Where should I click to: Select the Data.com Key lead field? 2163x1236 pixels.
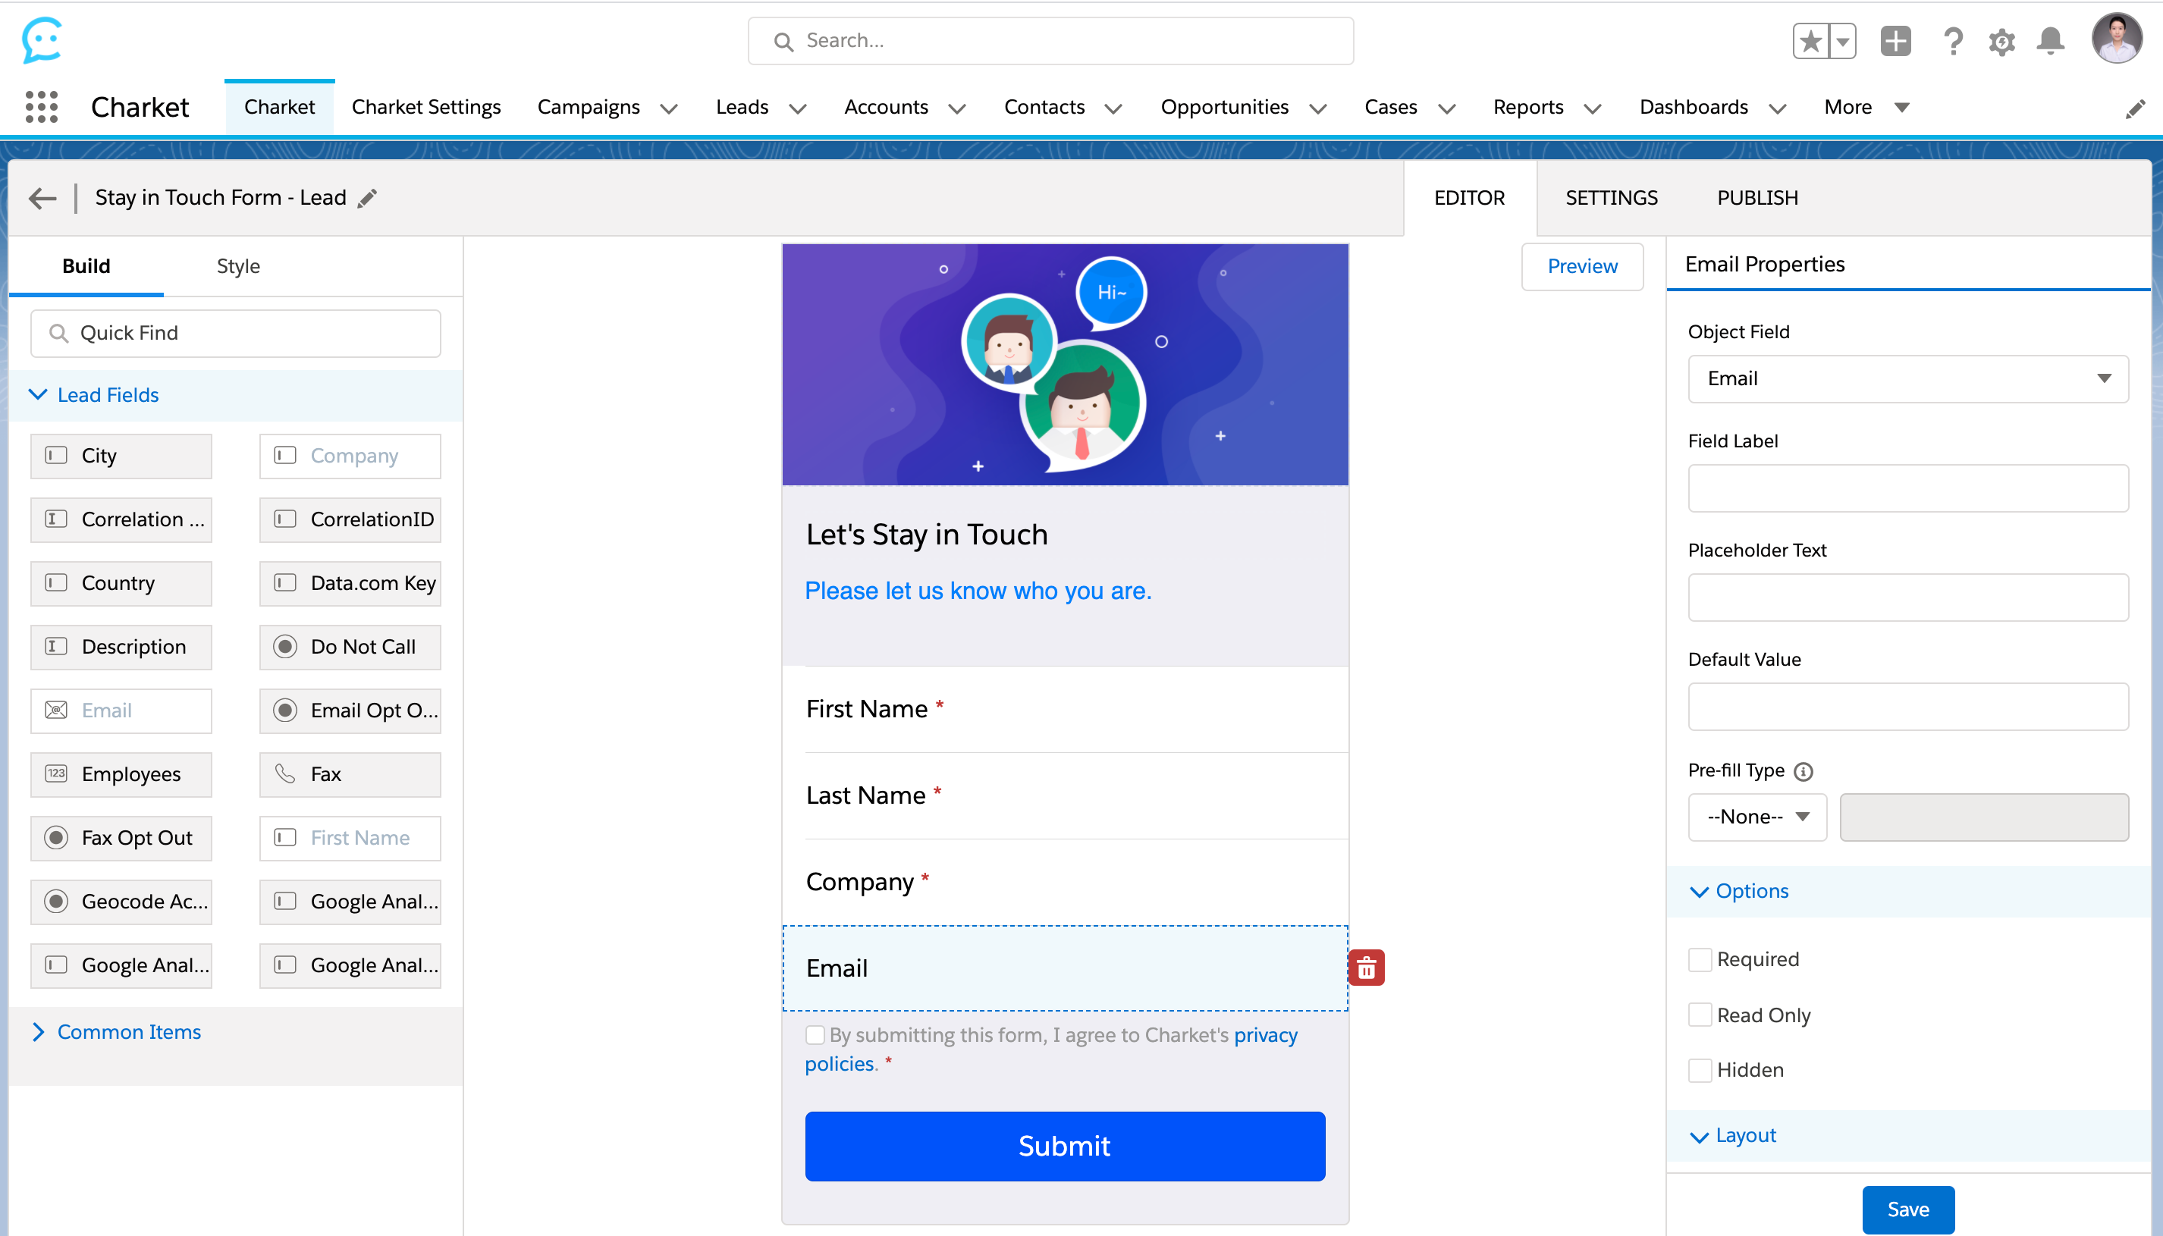point(350,583)
